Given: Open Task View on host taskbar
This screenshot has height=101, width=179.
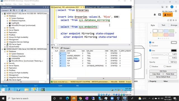Looking at the screenshot, I should [x=61, y=98].
